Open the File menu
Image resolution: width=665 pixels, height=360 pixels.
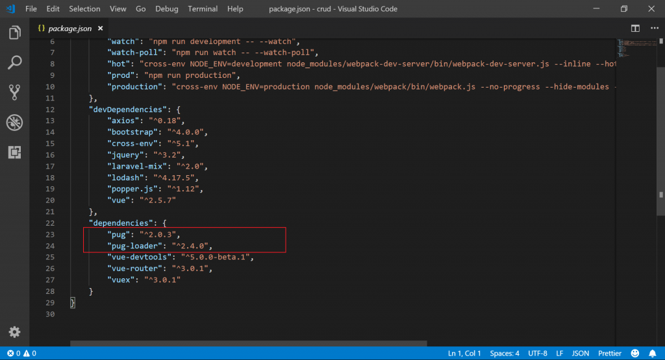(31, 9)
